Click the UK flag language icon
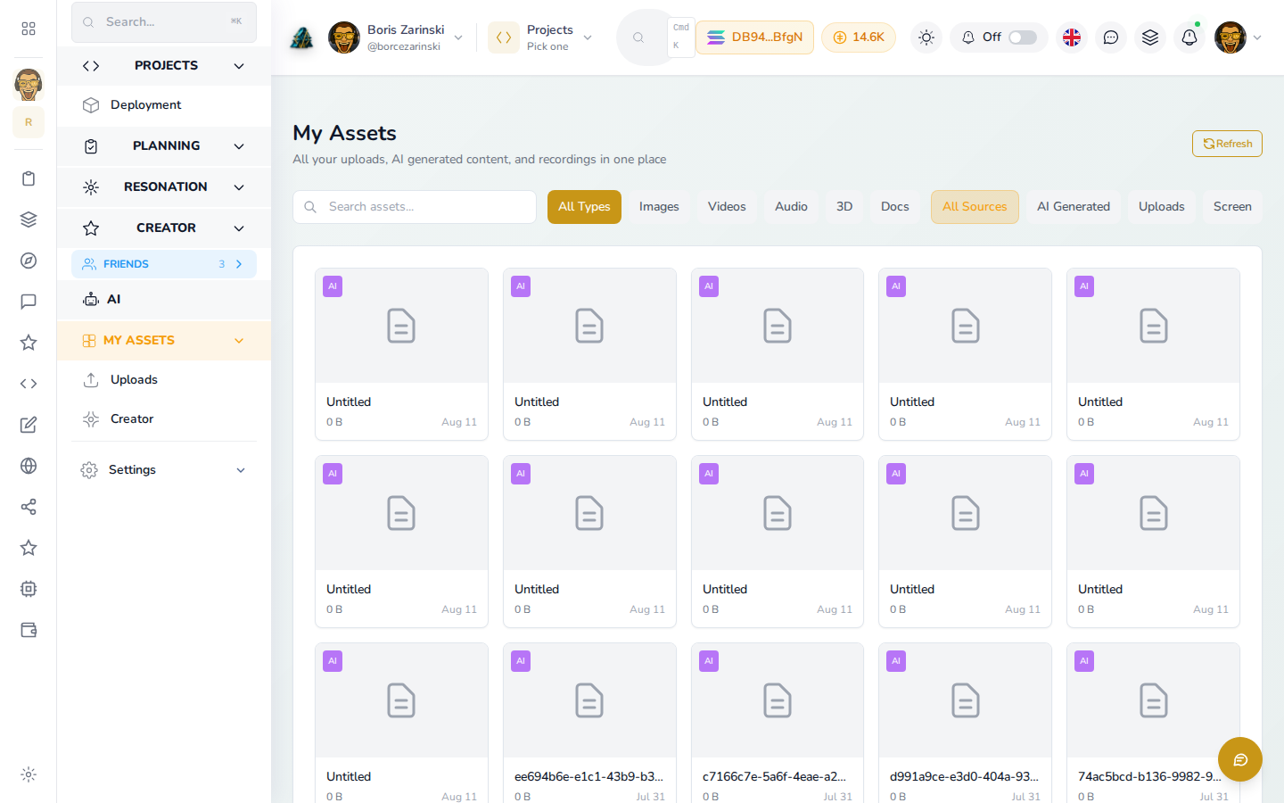The height and width of the screenshot is (803, 1284). [x=1072, y=37]
